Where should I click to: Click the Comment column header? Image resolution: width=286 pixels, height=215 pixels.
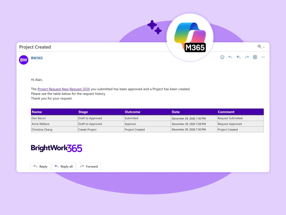[x=240, y=112]
